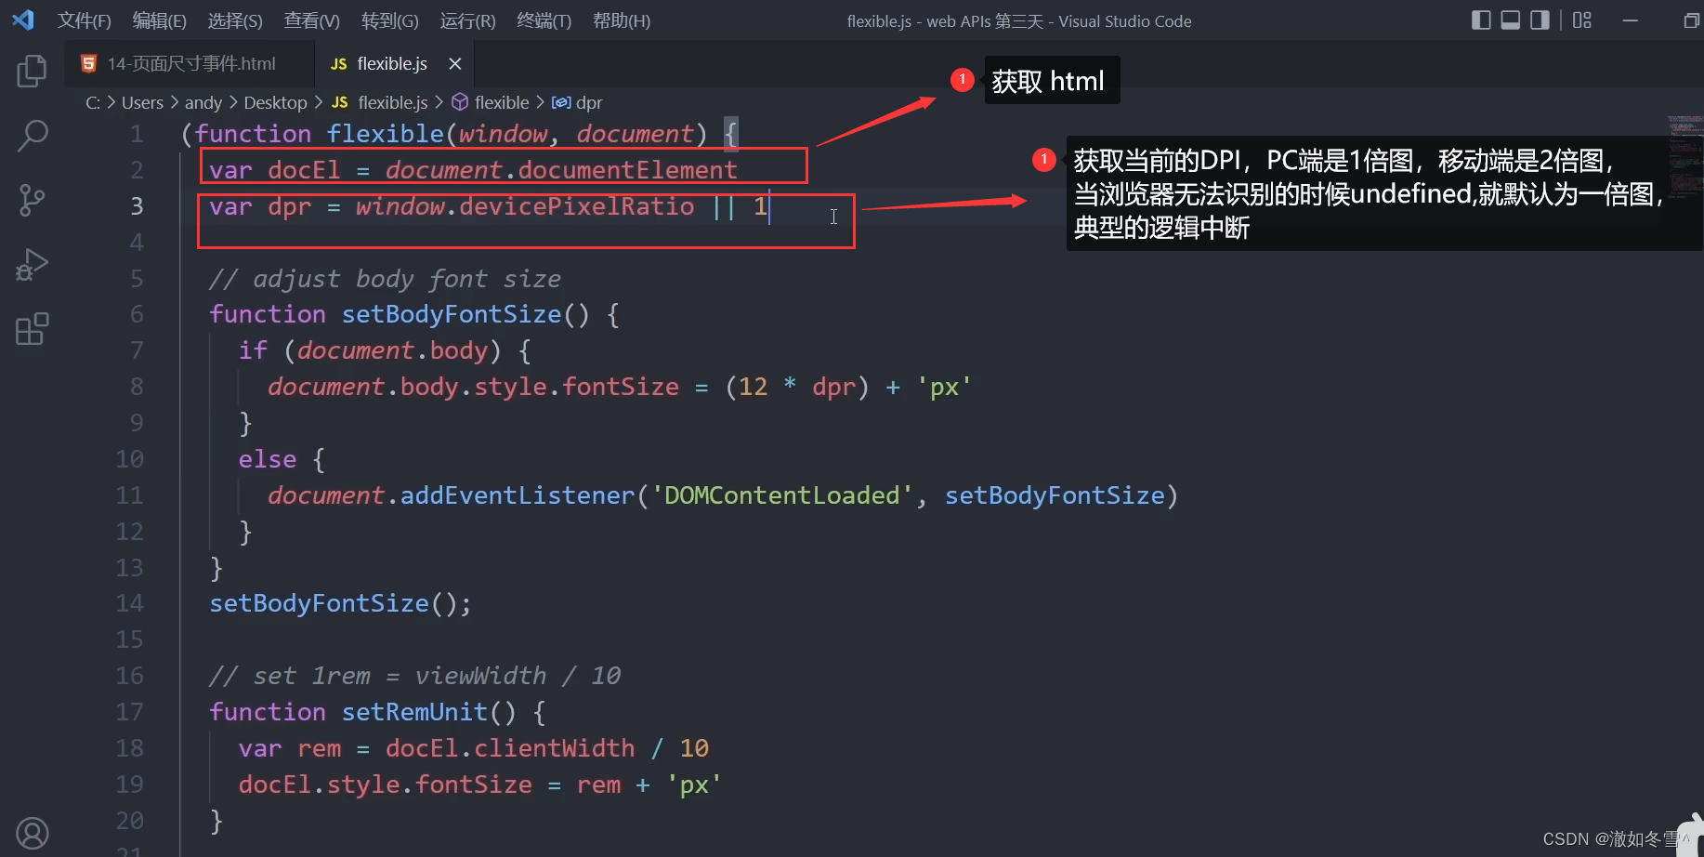
Task: Open the Run and Debug view
Action: click(32, 265)
